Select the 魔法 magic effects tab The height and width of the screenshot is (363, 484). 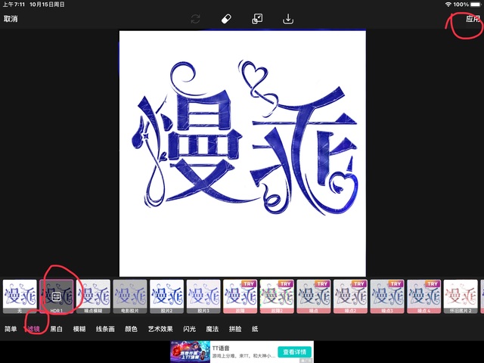click(x=213, y=329)
